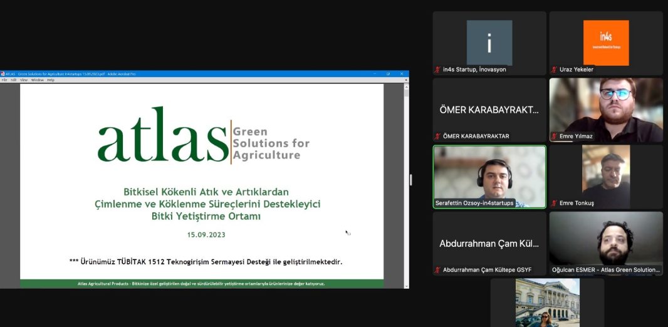
Task: Open the Edit menu in Acrobat
Action: pyautogui.click(x=14, y=80)
